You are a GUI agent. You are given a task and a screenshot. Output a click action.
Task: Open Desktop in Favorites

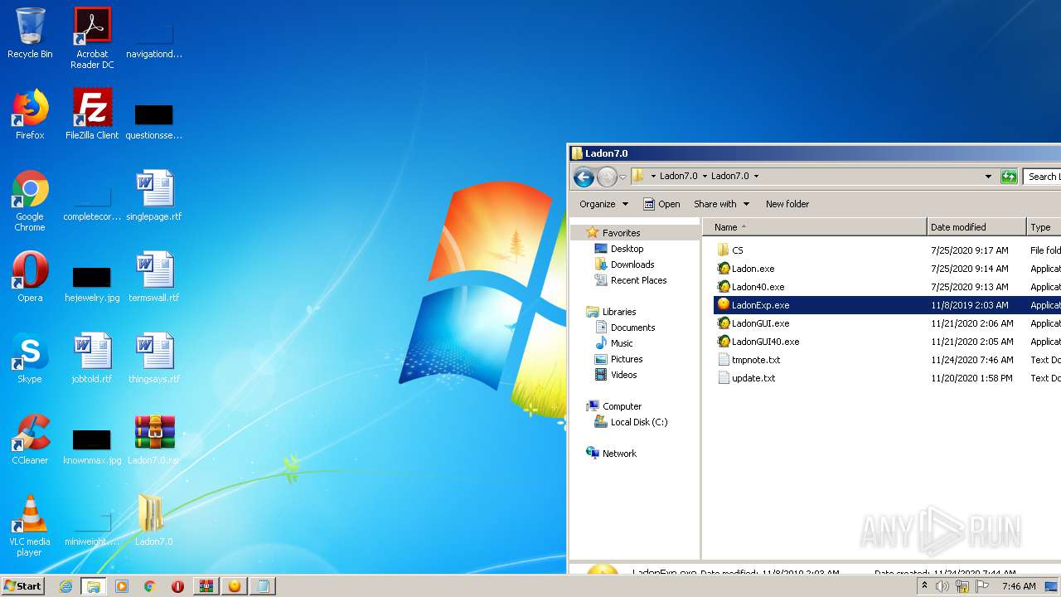point(627,249)
